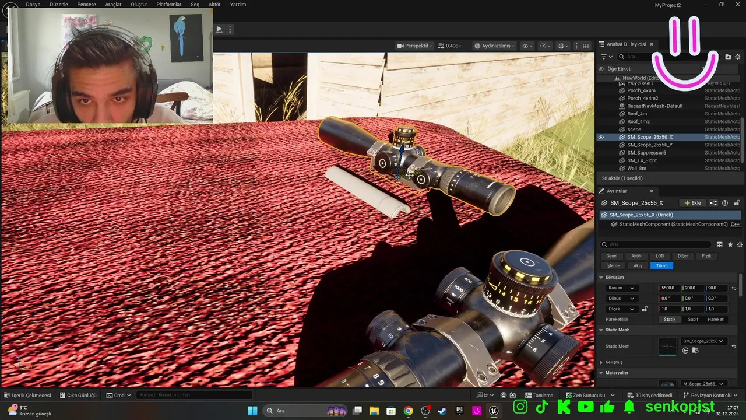Open camera speed 0,406 dropdown
The height and width of the screenshot is (420, 746).
tap(449, 45)
